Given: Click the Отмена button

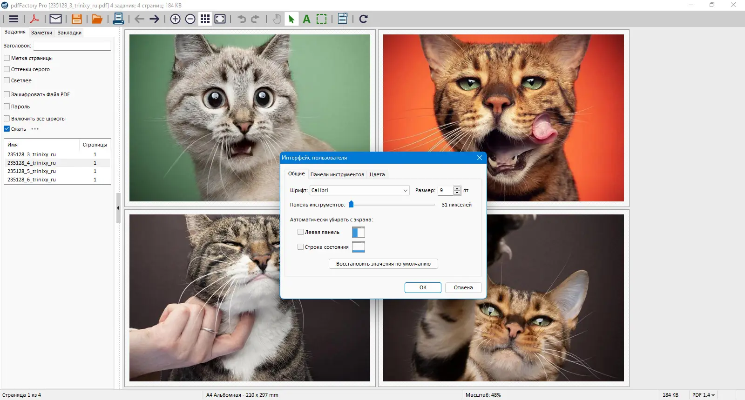Looking at the screenshot, I should [x=463, y=287].
